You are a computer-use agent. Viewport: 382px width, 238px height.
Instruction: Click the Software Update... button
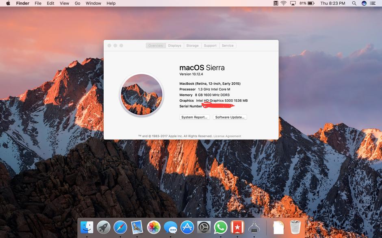coord(230,117)
